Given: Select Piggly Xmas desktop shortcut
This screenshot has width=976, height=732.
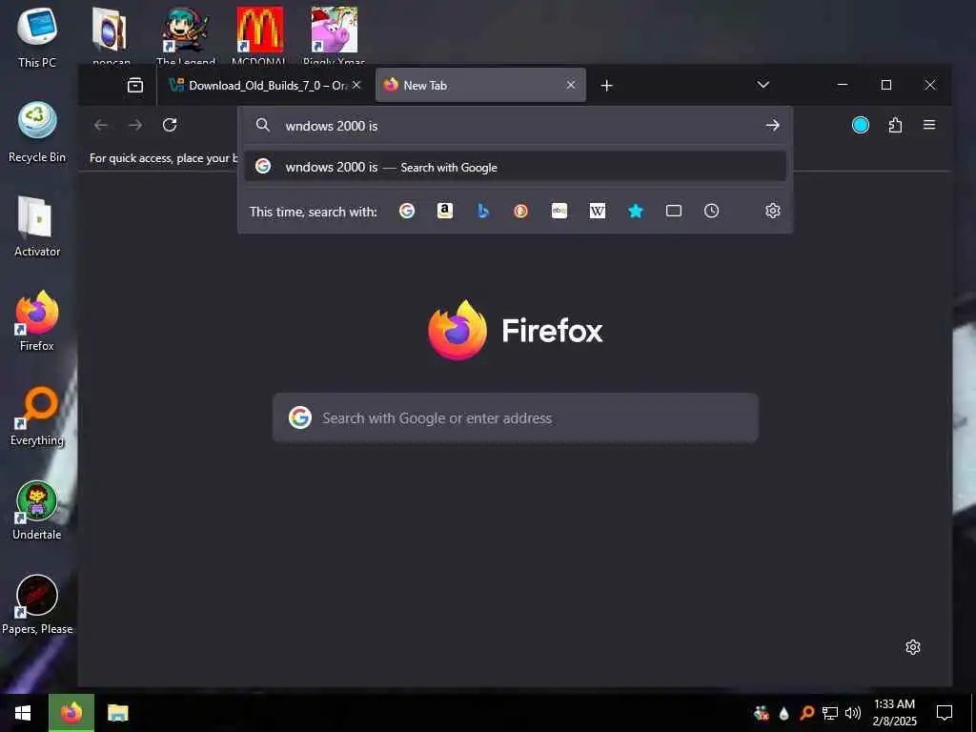Looking at the screenshot, I should pos(335,35).
